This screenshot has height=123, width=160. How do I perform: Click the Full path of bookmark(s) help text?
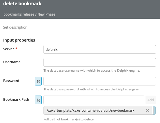tap(69, 119)
